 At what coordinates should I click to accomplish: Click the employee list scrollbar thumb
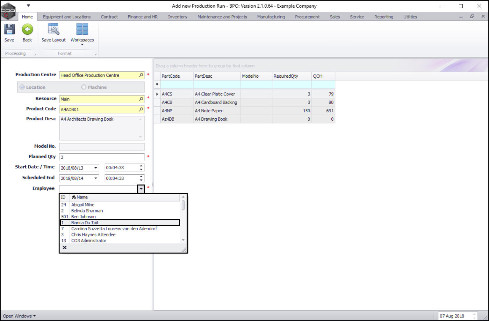[183, 205]
